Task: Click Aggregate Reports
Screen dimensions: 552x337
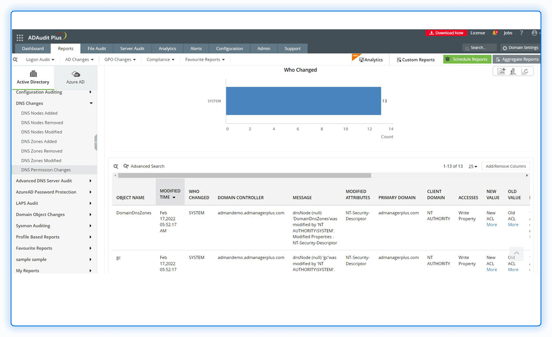Action: 517,59
